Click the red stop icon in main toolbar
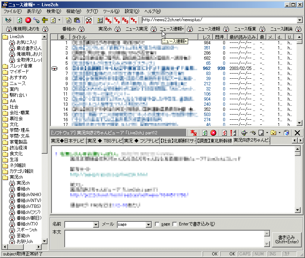This screenshot has height=258, width=305. pyautogui.click(x=28, y=20)
